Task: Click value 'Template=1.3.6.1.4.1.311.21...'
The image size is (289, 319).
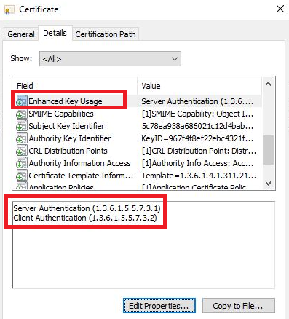Action: click(x=199, y=176)
